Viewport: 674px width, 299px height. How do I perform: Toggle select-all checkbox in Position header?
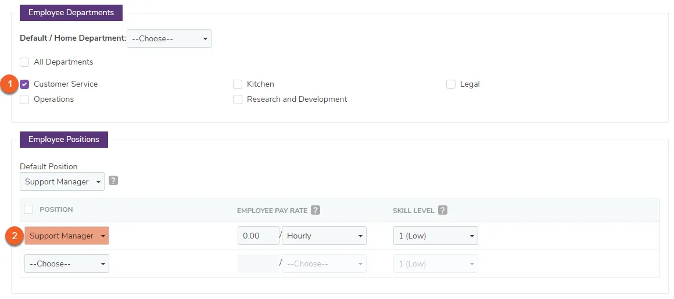tap(29, 209)
